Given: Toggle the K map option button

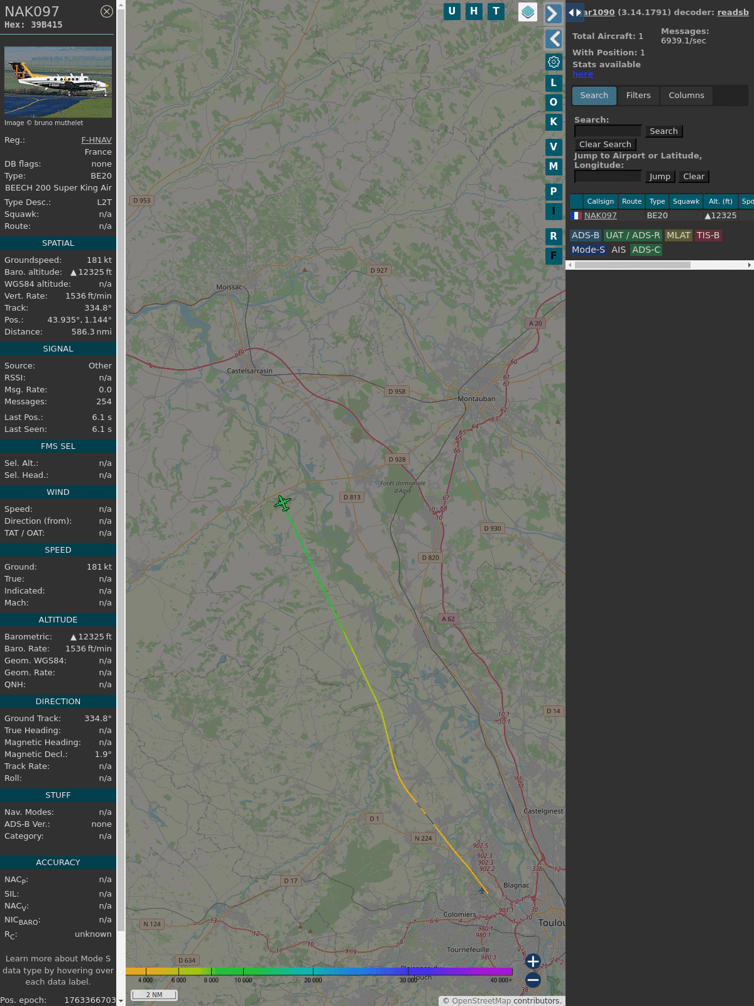Looking at the screenshot, I should 554,122.
